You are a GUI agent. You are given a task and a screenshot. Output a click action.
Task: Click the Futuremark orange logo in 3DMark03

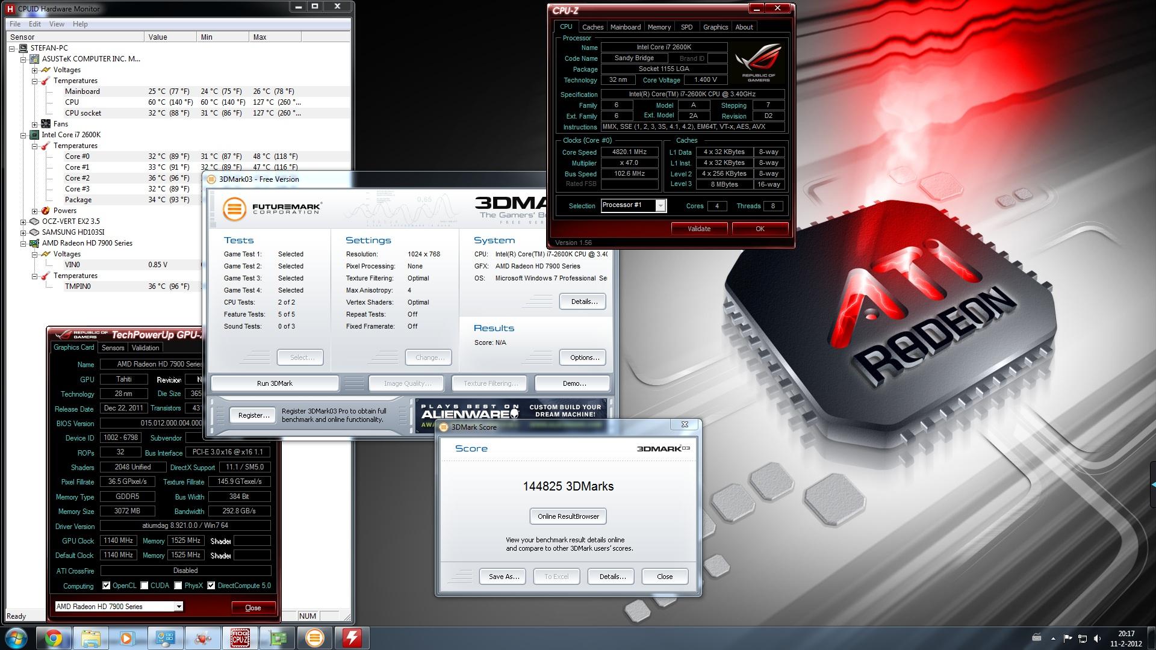click(235, 209)
